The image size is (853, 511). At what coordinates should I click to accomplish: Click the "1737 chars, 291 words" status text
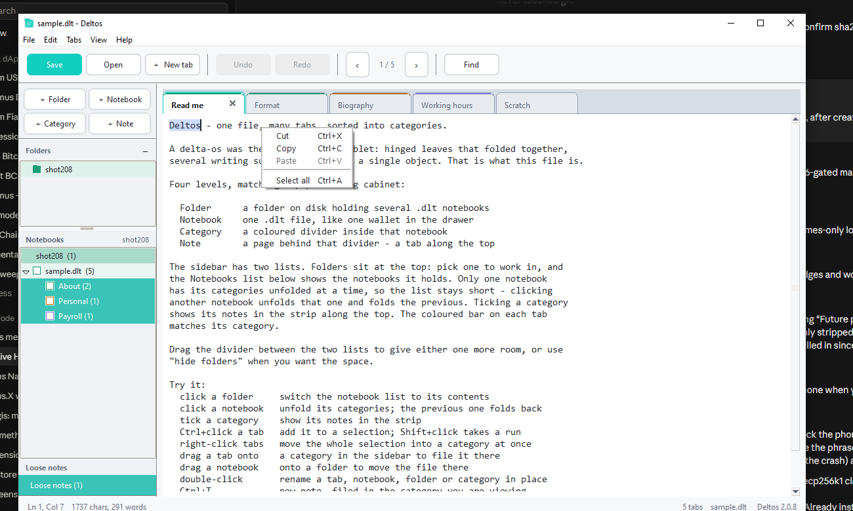[x=110, y=506]
